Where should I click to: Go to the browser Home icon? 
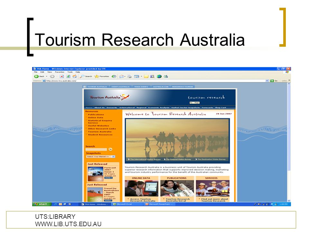pyautogui.click(x=75, y=76)
